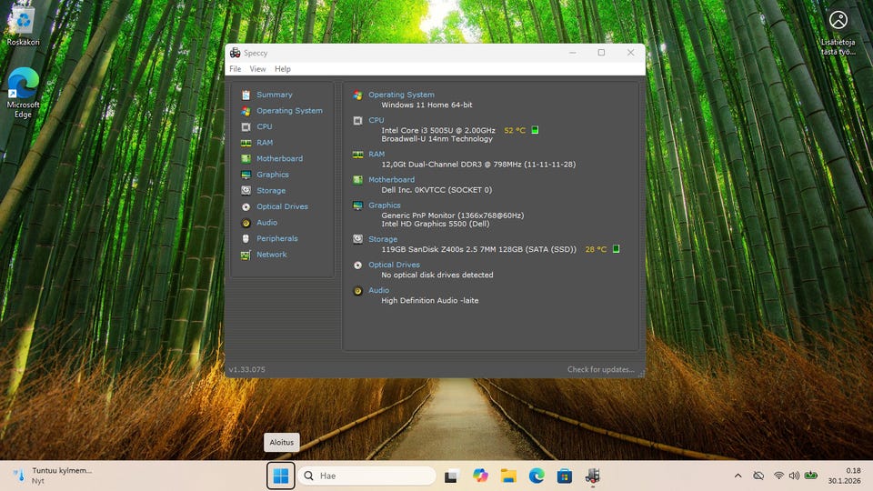Open the Operating System heading link
This screenshot has height=491, width=873.
401,95
